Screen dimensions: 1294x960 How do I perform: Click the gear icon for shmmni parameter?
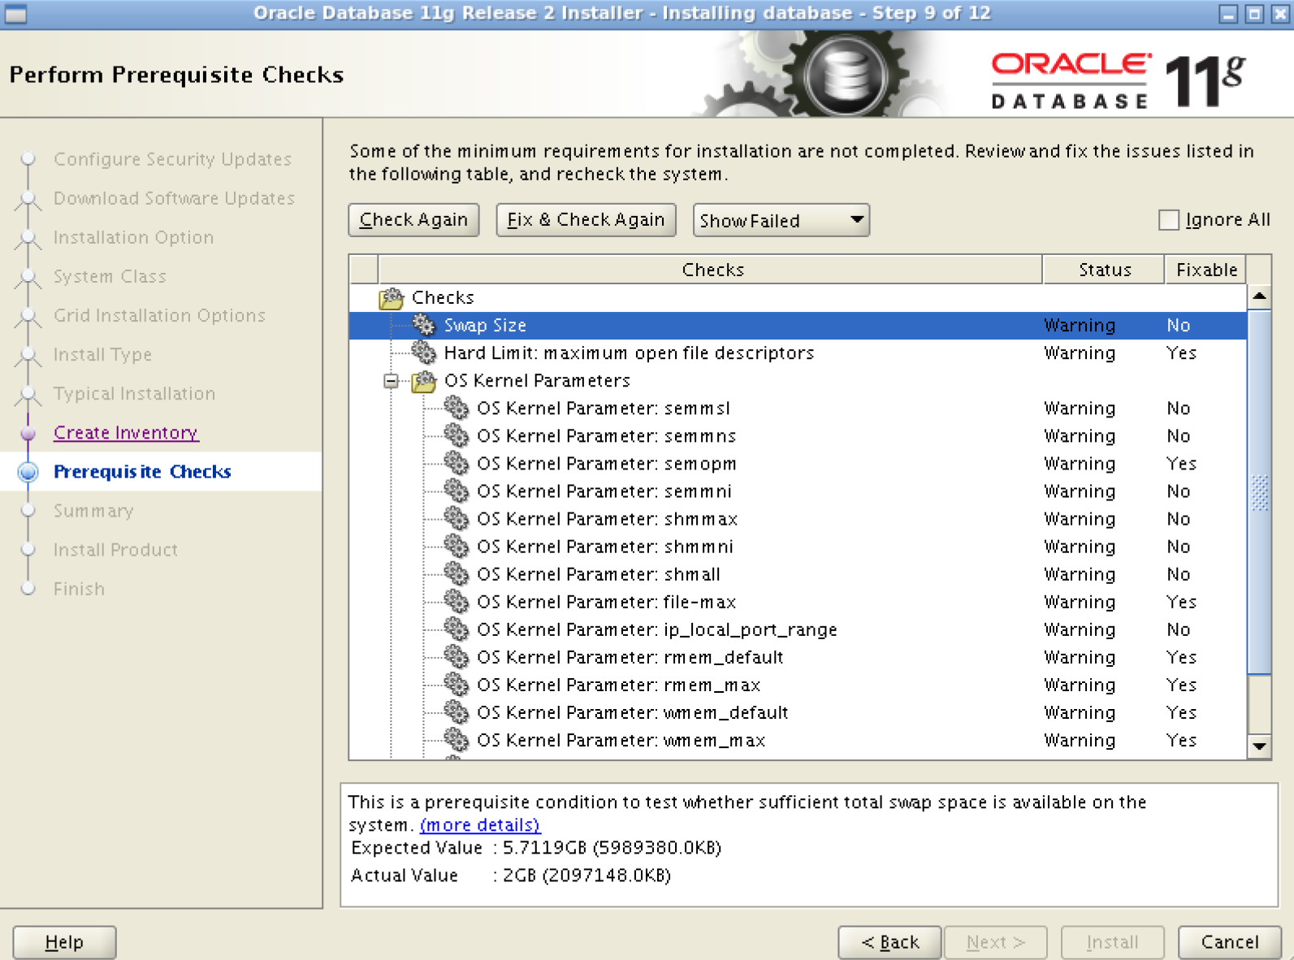pyautogui.click(x=457, y=546)
